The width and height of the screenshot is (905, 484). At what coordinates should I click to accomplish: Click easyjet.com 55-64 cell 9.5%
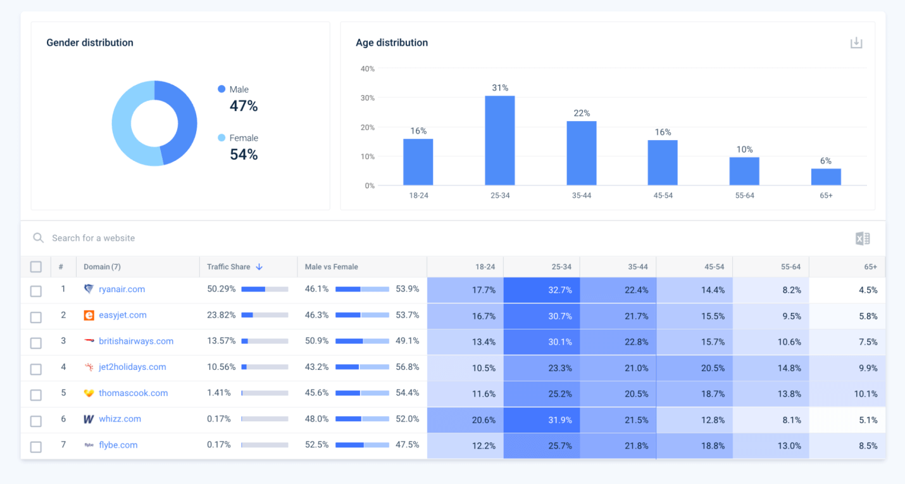click(x=771, y=316)
